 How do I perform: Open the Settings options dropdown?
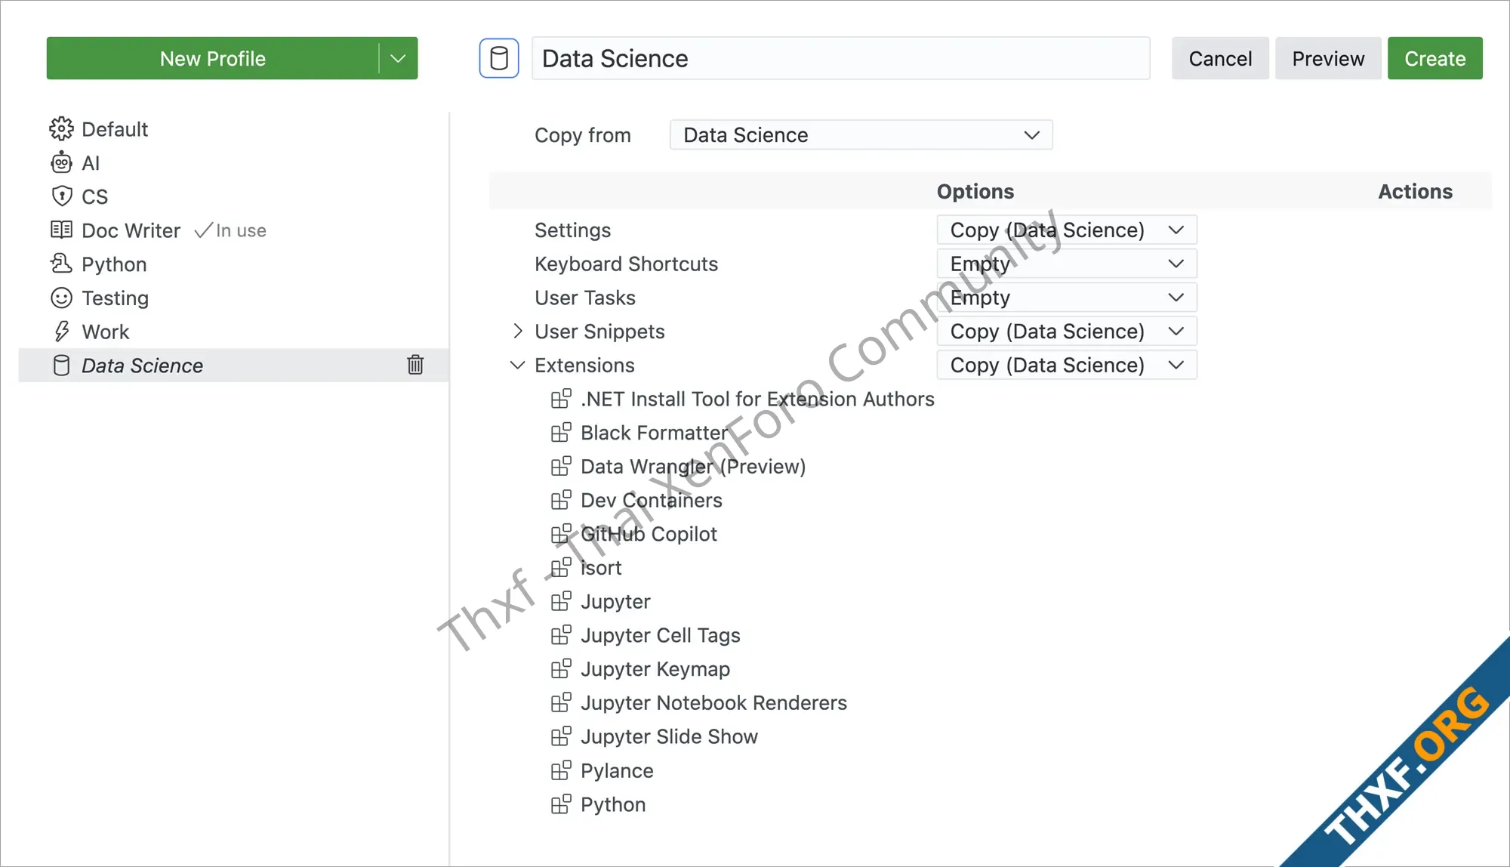pos(1067,230)
